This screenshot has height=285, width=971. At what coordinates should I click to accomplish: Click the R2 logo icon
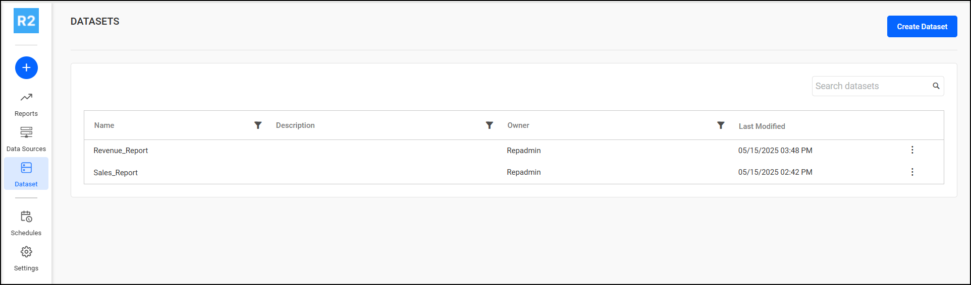point(26,21)
